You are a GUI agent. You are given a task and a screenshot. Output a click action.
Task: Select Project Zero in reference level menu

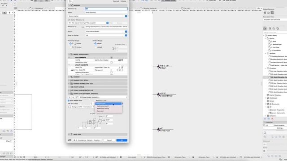pos(109,103)
